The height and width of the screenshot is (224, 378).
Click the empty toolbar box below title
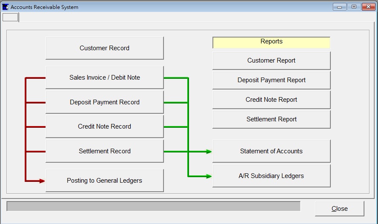[10, 17]
